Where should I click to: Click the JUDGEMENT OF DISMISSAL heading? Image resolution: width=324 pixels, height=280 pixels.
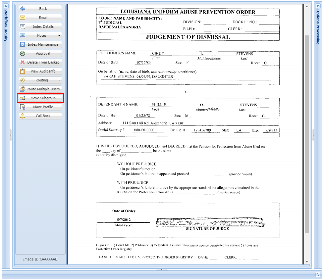(188, 37)
